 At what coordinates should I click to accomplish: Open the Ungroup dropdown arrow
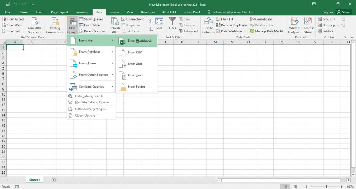click(338, 25)
